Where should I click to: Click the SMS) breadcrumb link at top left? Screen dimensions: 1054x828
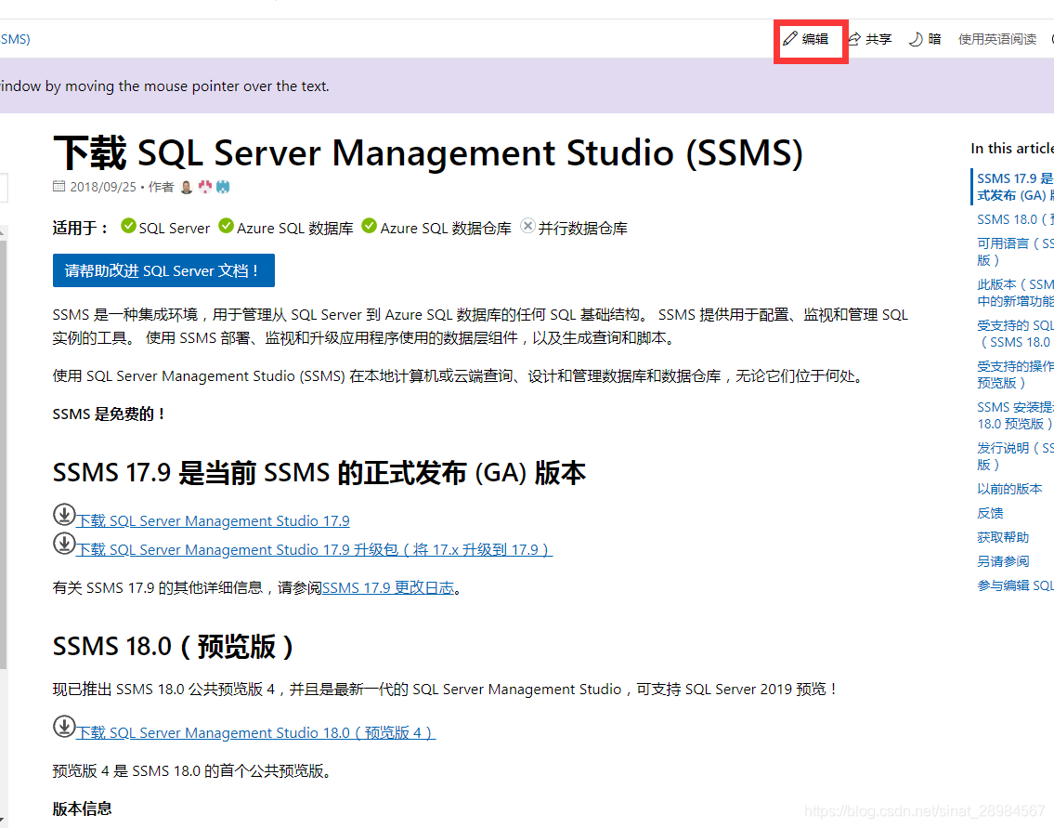(15, 39)
